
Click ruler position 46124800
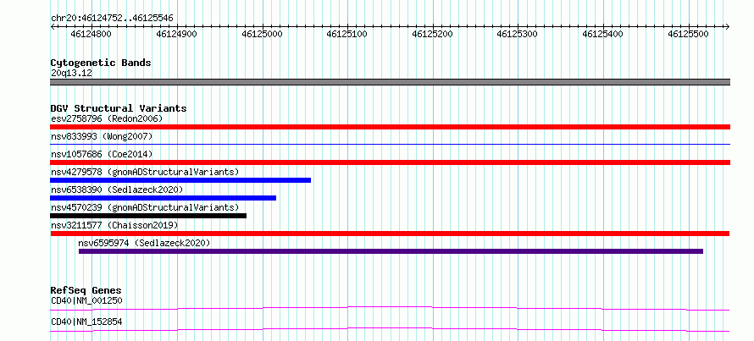(91, 34)
